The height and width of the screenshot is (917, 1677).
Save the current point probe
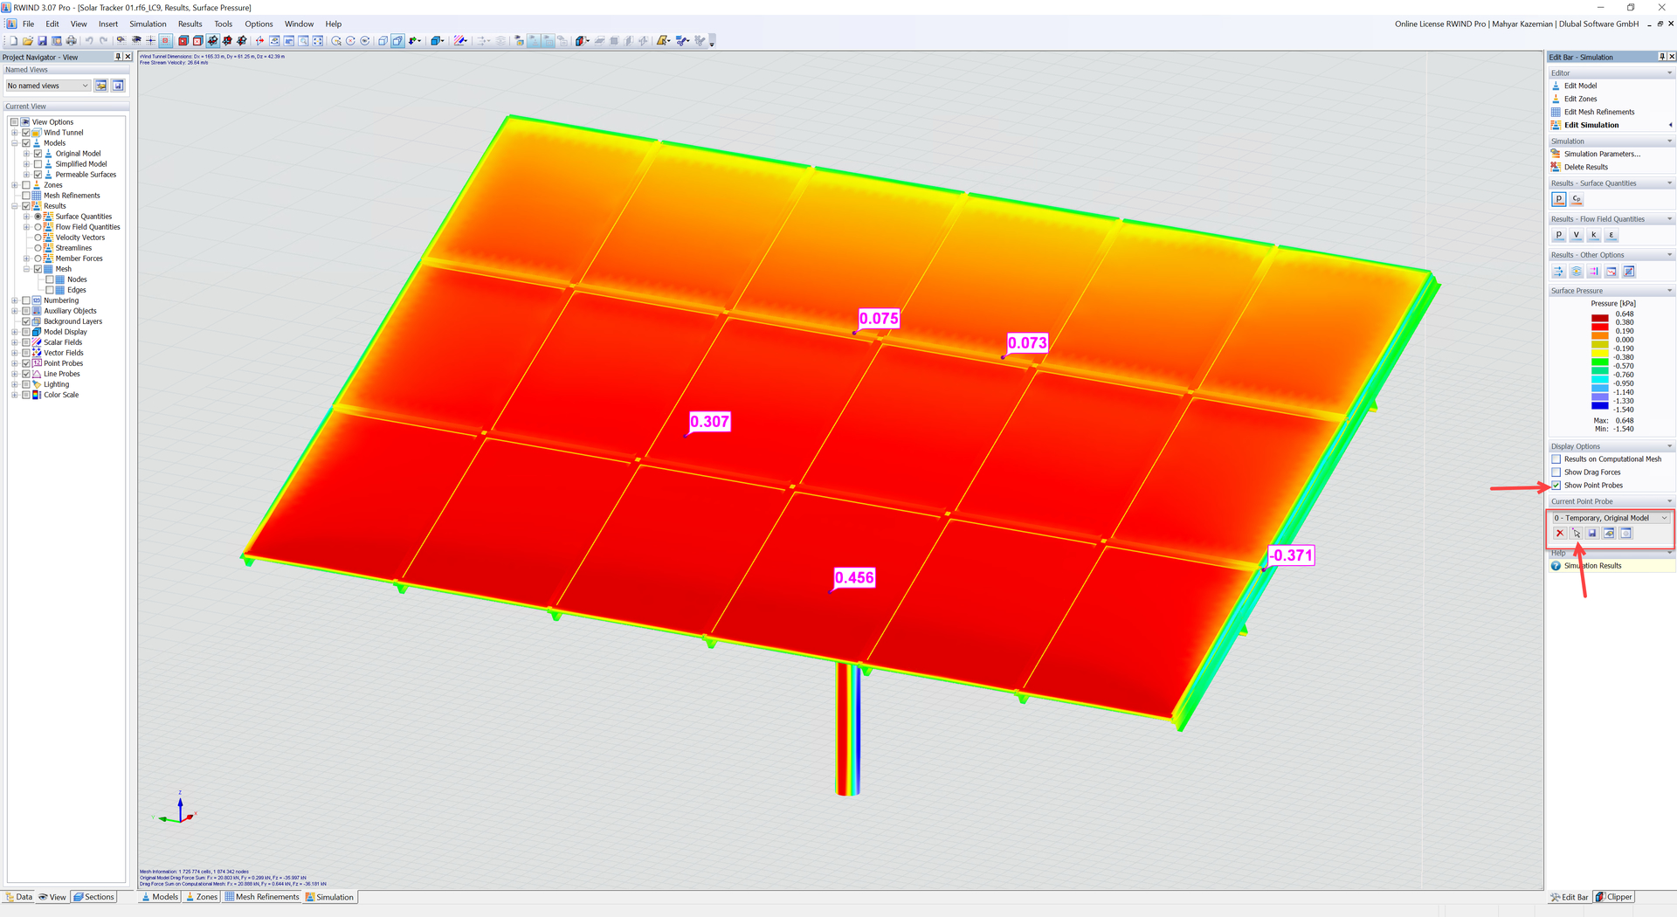(x=1592, y=534)
